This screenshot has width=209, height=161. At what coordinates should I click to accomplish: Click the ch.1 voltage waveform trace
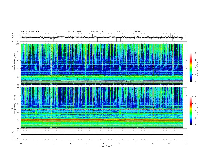click(x=102, y=37)
